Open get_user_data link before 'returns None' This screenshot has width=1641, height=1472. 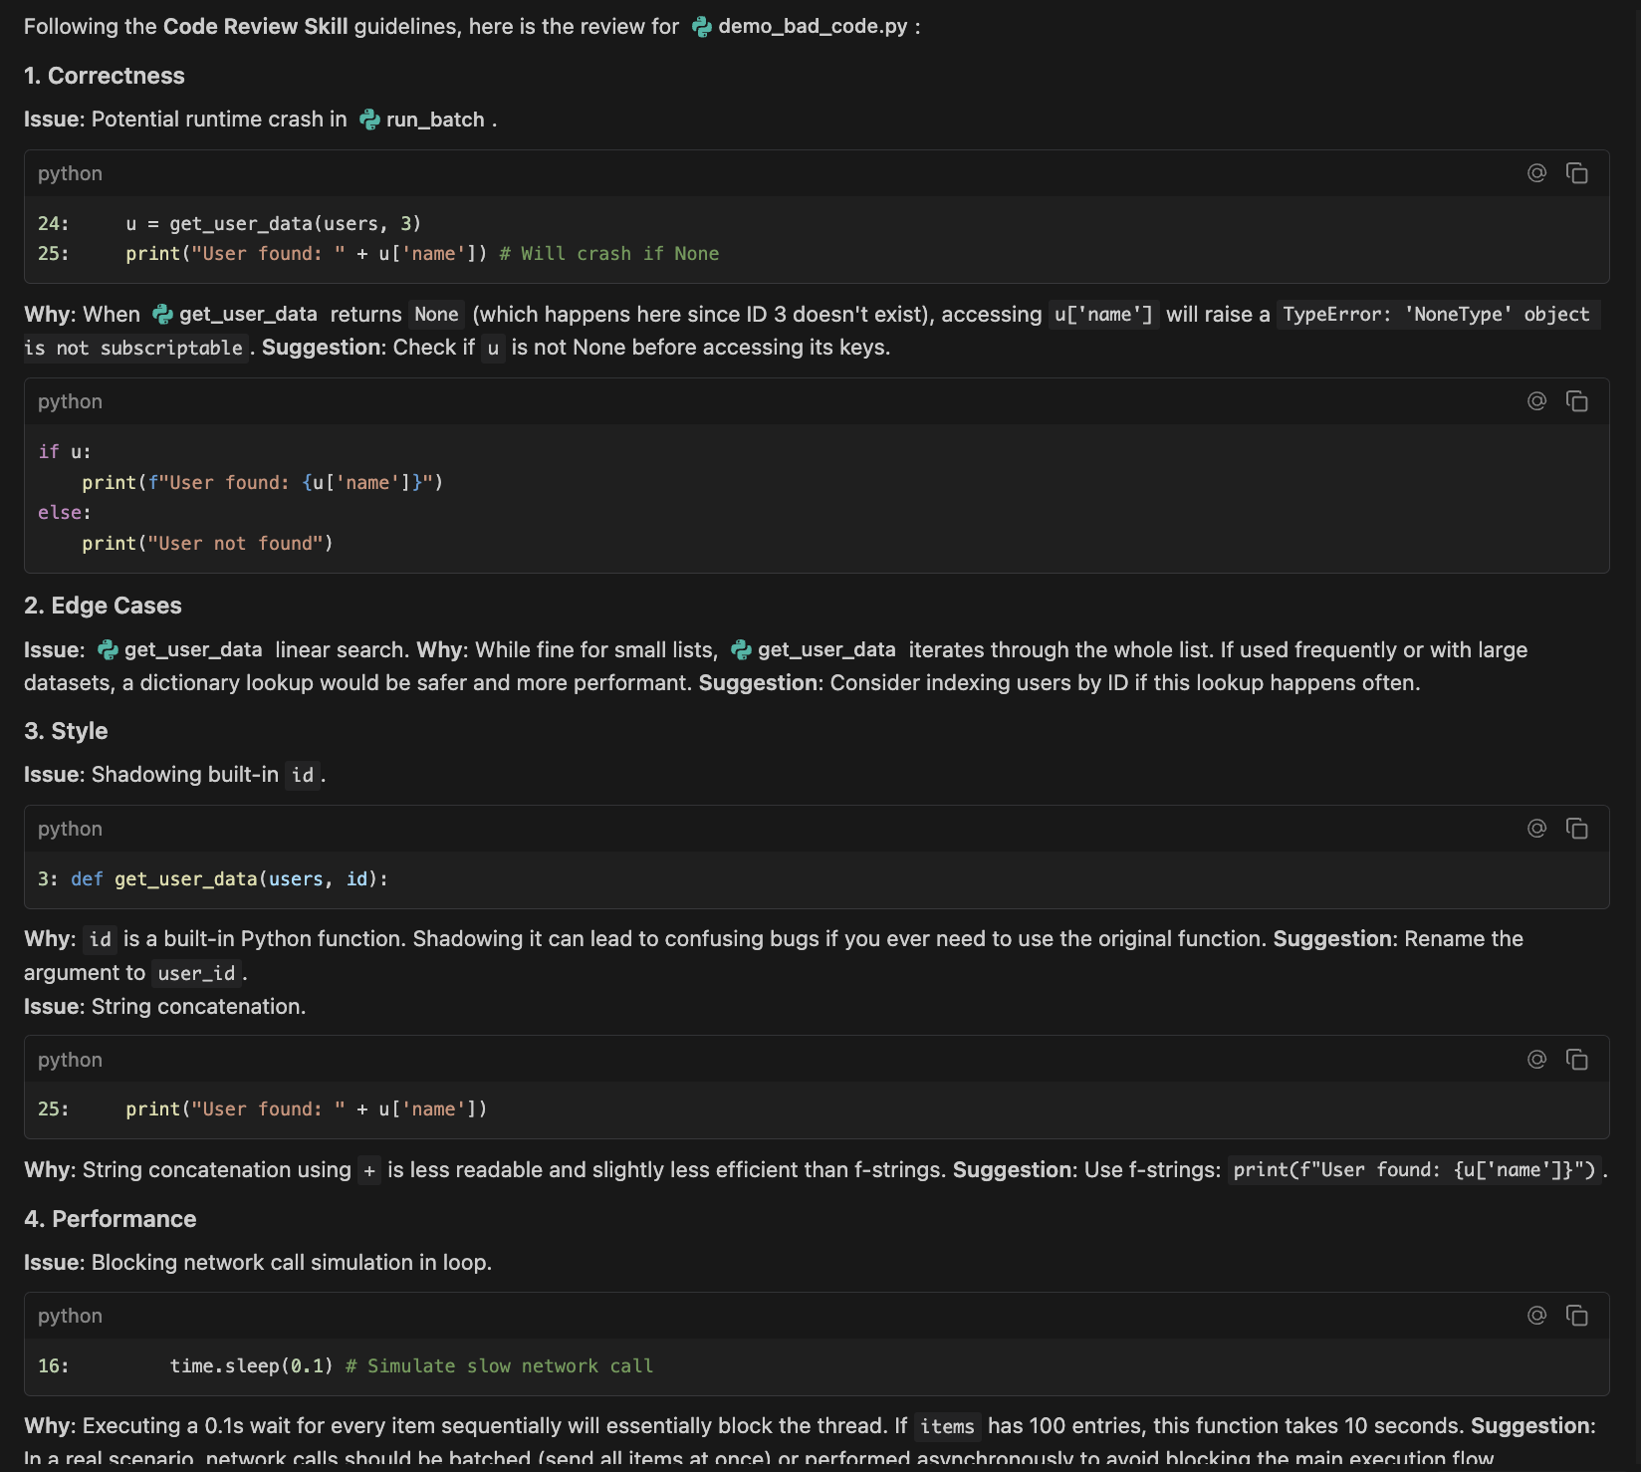[x=247, y=315]
